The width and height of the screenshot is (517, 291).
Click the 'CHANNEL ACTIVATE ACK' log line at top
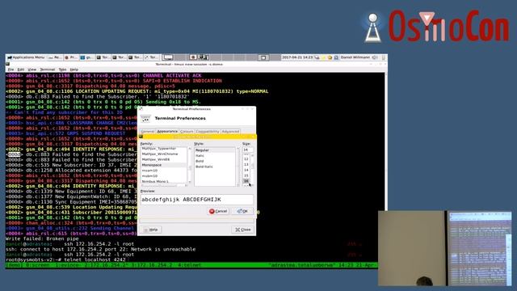tap(104, 75)
